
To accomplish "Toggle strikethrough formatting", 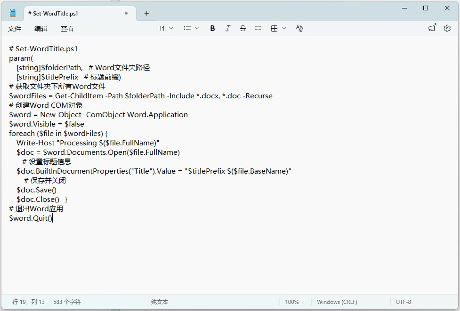I will 242,28.
